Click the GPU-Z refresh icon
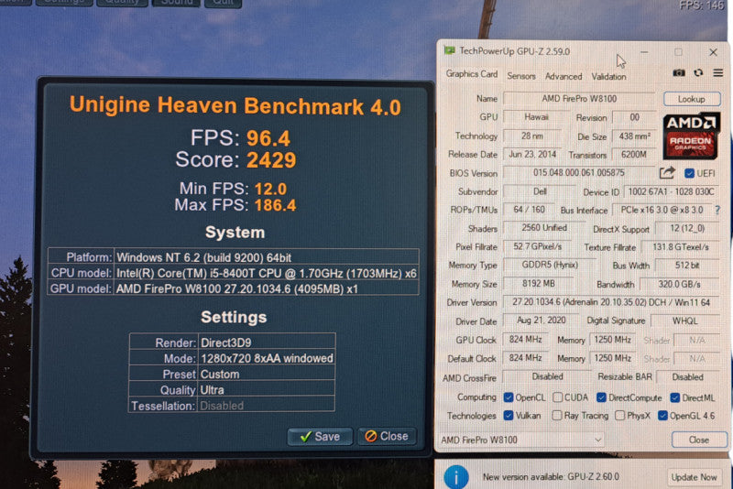The image size is (733, 489). coord(698,73)
